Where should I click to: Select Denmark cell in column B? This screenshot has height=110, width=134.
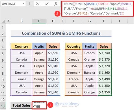[21, 72]
